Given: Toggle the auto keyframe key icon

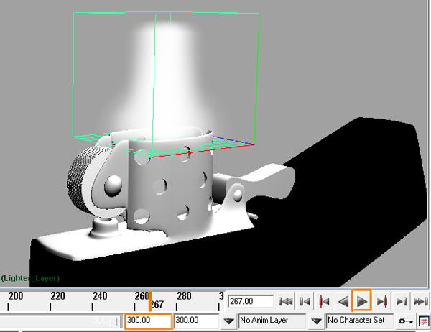Looking at the screenshot, I should [x=406, y=321].
